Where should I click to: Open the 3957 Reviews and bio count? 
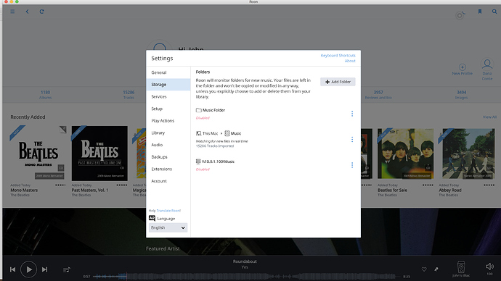(x=378, y=95)
